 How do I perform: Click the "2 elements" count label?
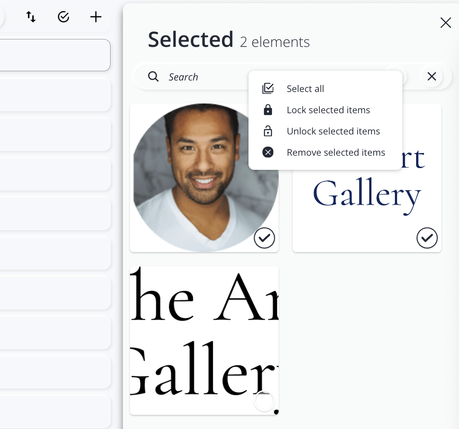275,42
